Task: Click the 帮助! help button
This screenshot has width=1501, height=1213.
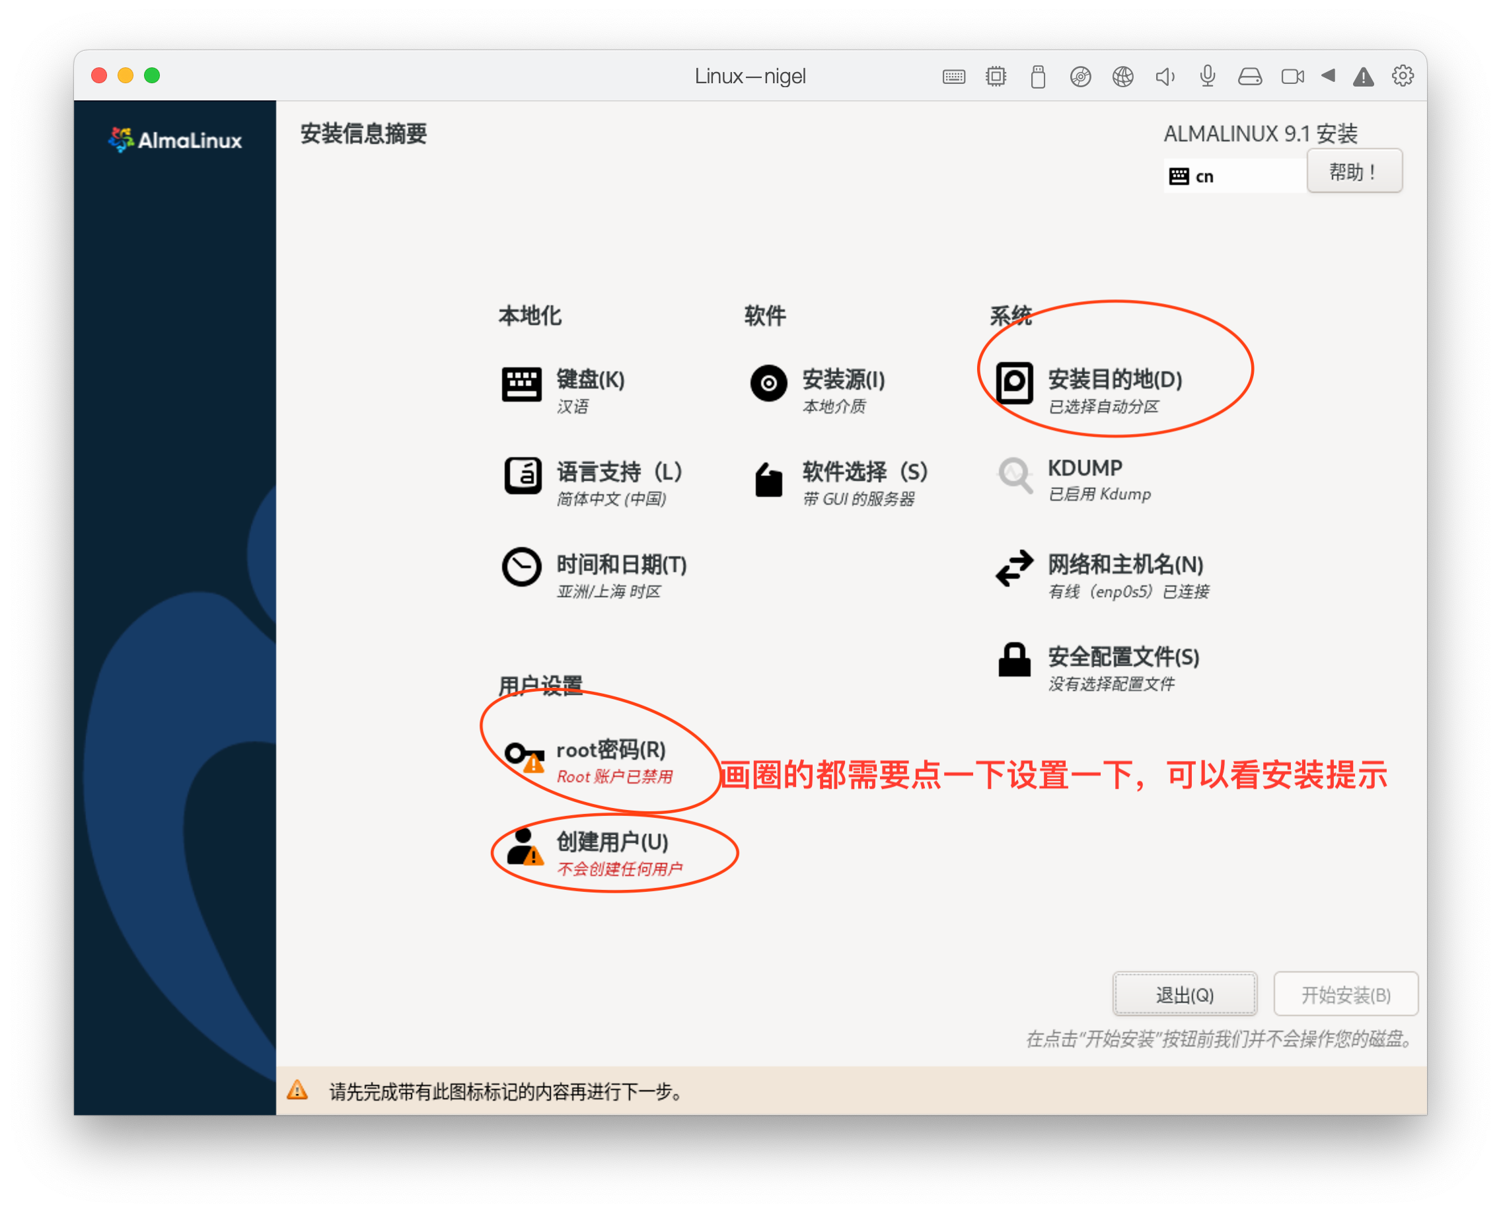Action: tap(1354, 171)
